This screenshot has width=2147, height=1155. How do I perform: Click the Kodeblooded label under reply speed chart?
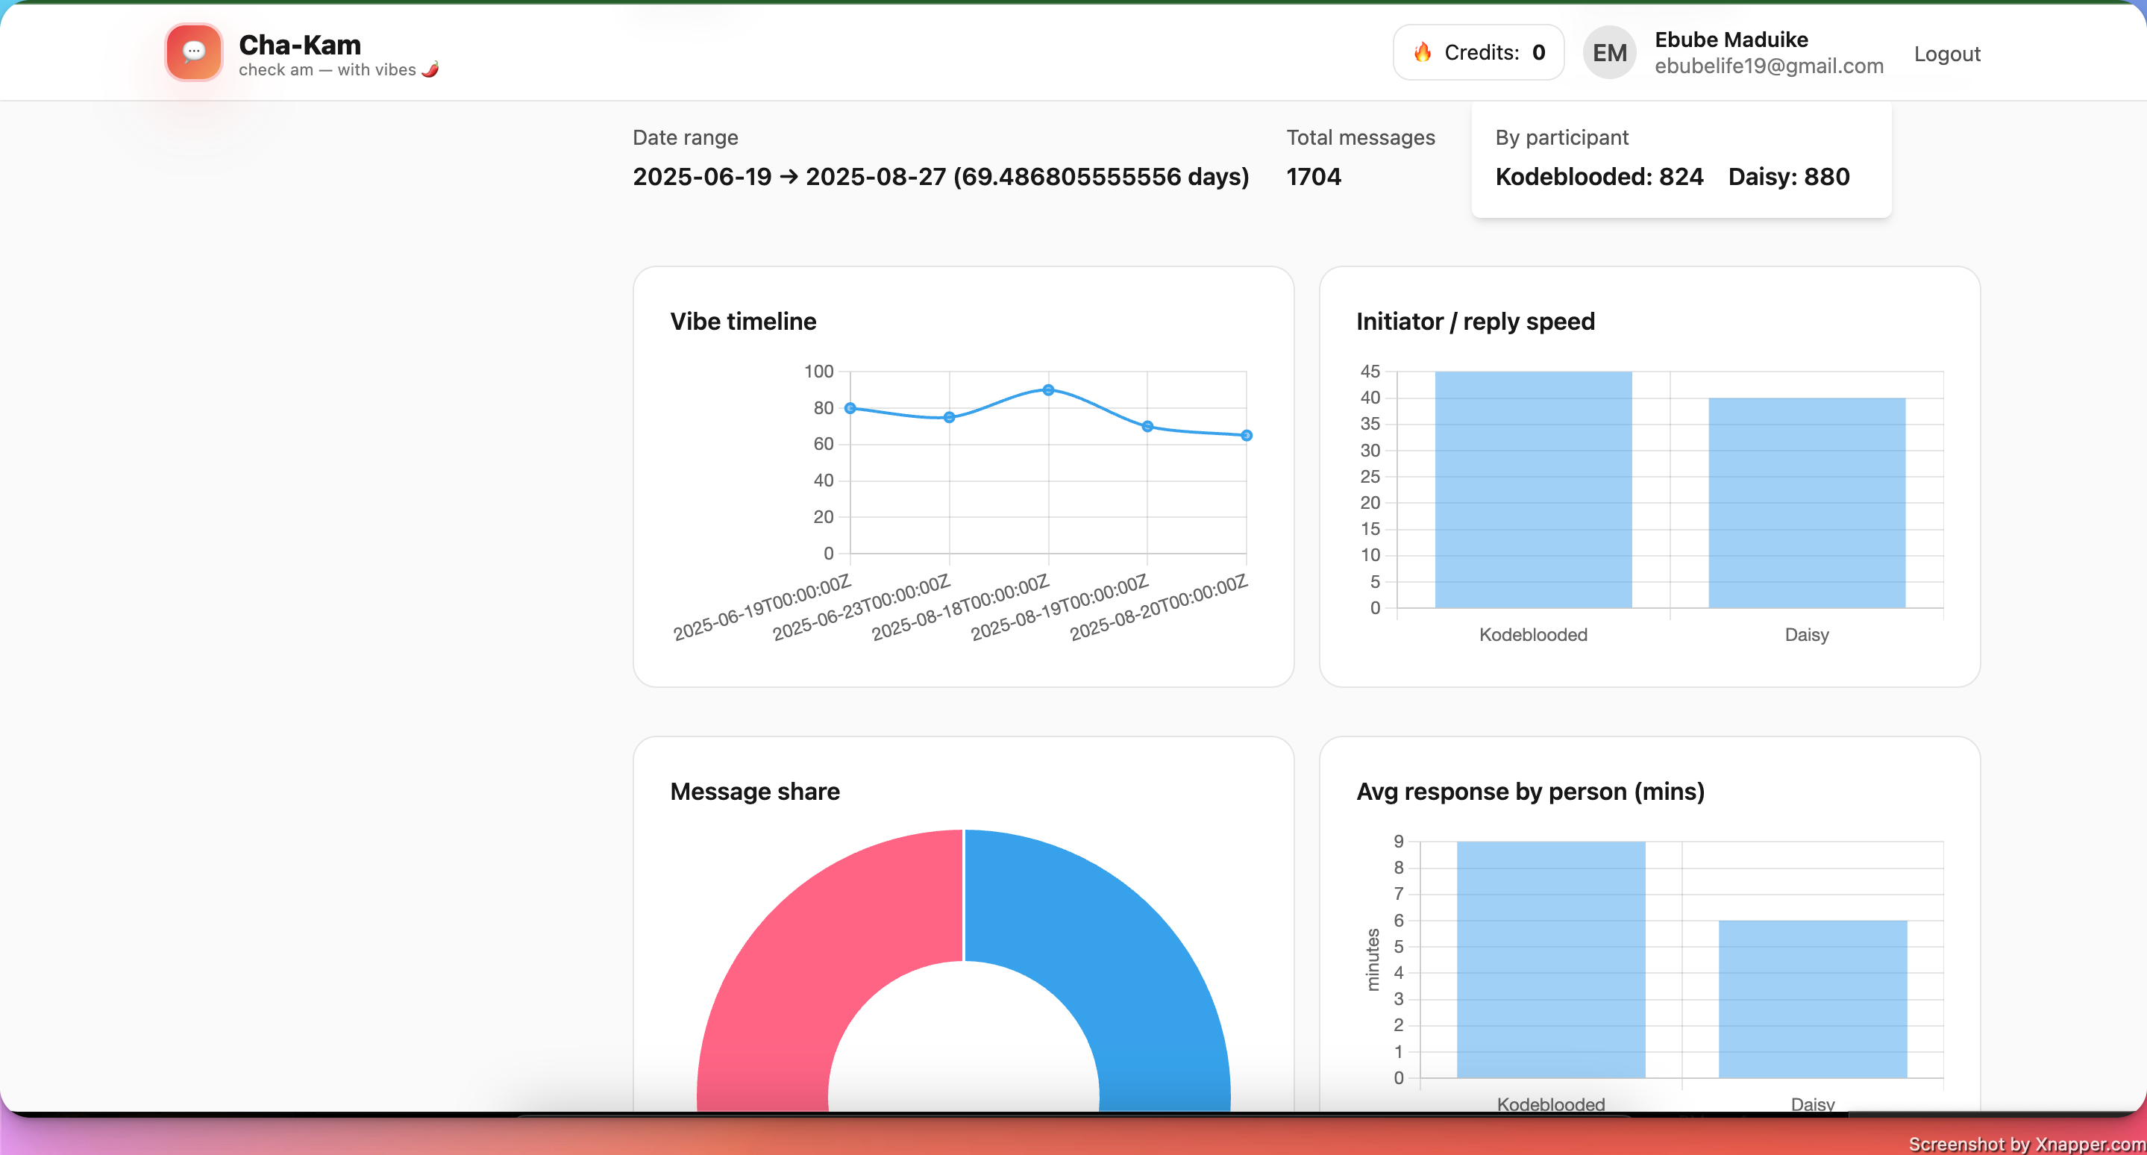[x=1533, y=635]
